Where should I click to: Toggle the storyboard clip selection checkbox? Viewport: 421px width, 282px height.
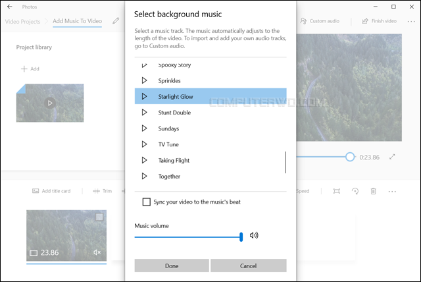coord(99,217)
